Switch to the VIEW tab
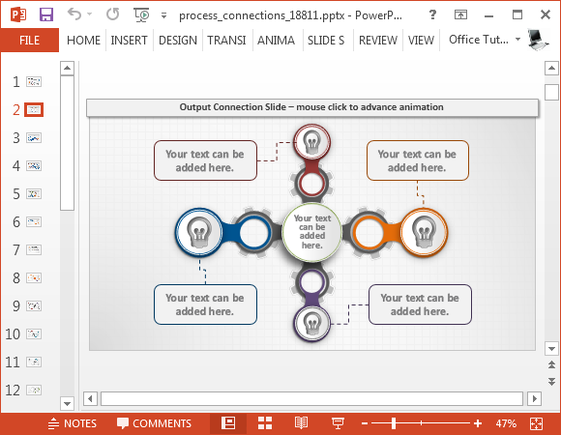The width and height of the screenshot is (561, 435). 421,40
